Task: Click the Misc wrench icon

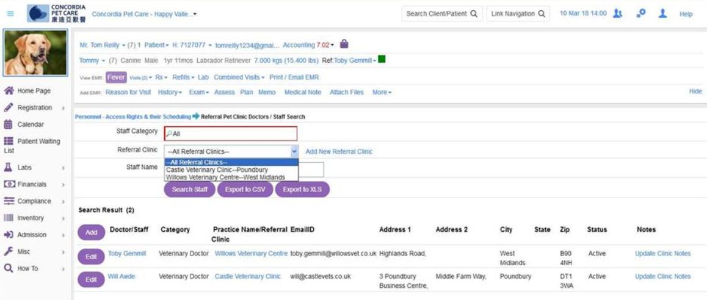Action: click(8, 251)
